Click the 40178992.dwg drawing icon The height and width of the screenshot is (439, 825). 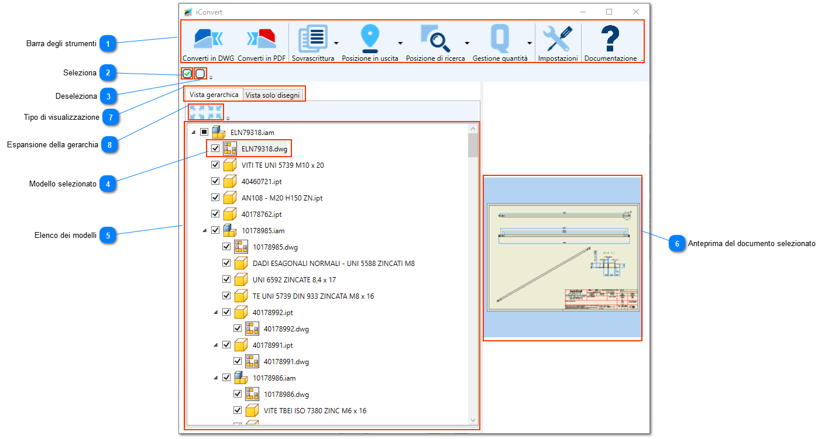(252, 329)
